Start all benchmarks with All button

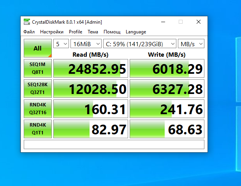coord(38,48)
